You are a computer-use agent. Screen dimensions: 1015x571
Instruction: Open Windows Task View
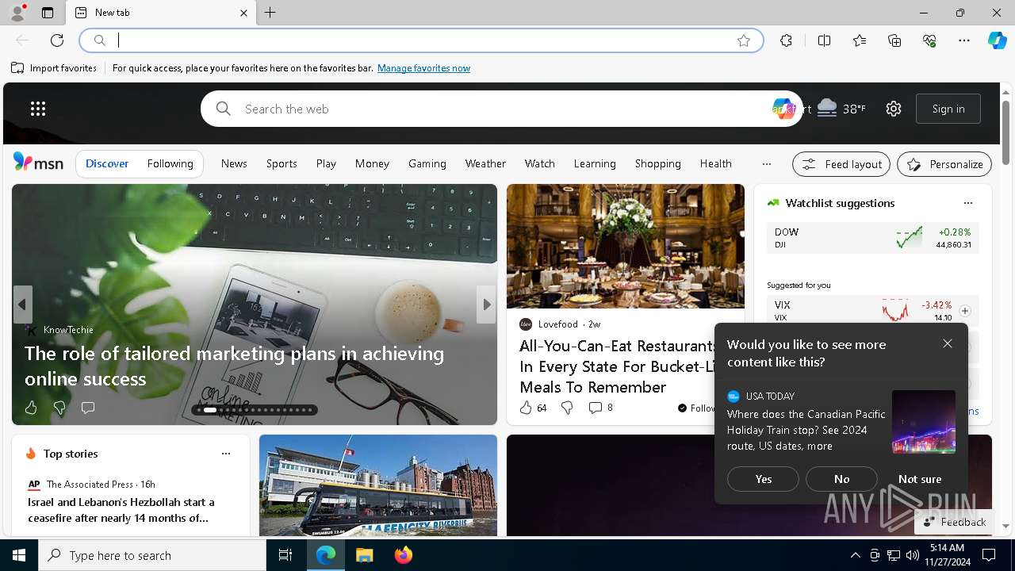pyautogui.click(x=285, y=555)
